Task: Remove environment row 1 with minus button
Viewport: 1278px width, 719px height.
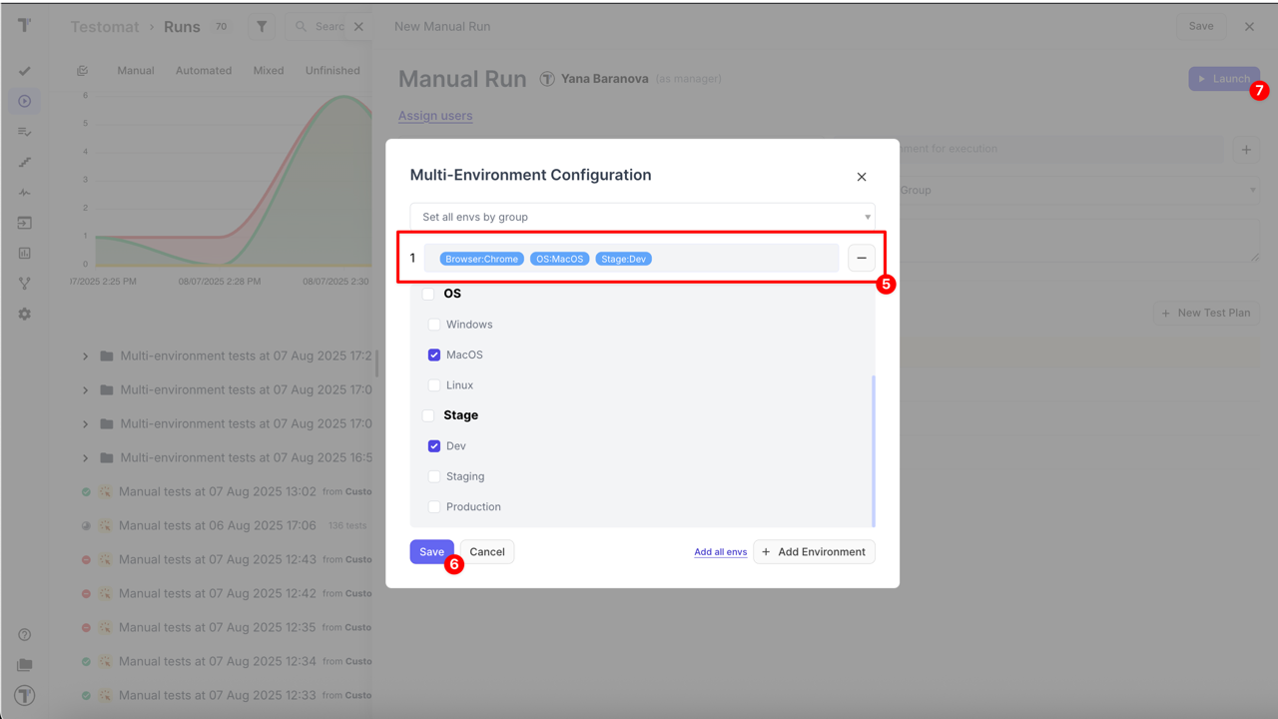Action: coord(861,258)
